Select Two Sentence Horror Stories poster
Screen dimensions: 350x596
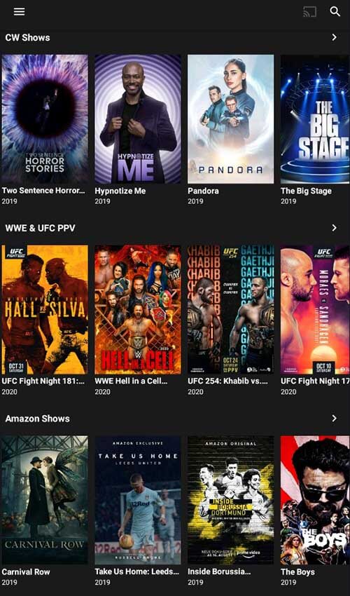(45, 119)
